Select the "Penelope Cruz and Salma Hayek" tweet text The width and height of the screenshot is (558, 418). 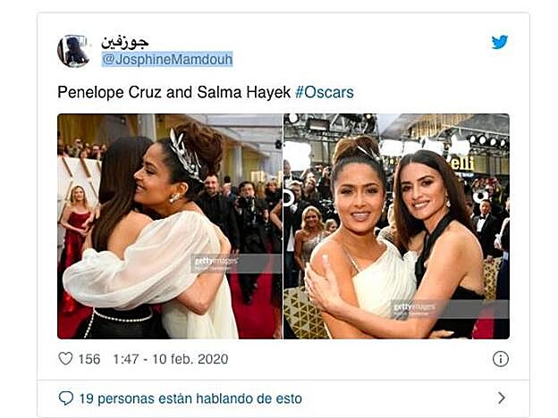(174, 92)
